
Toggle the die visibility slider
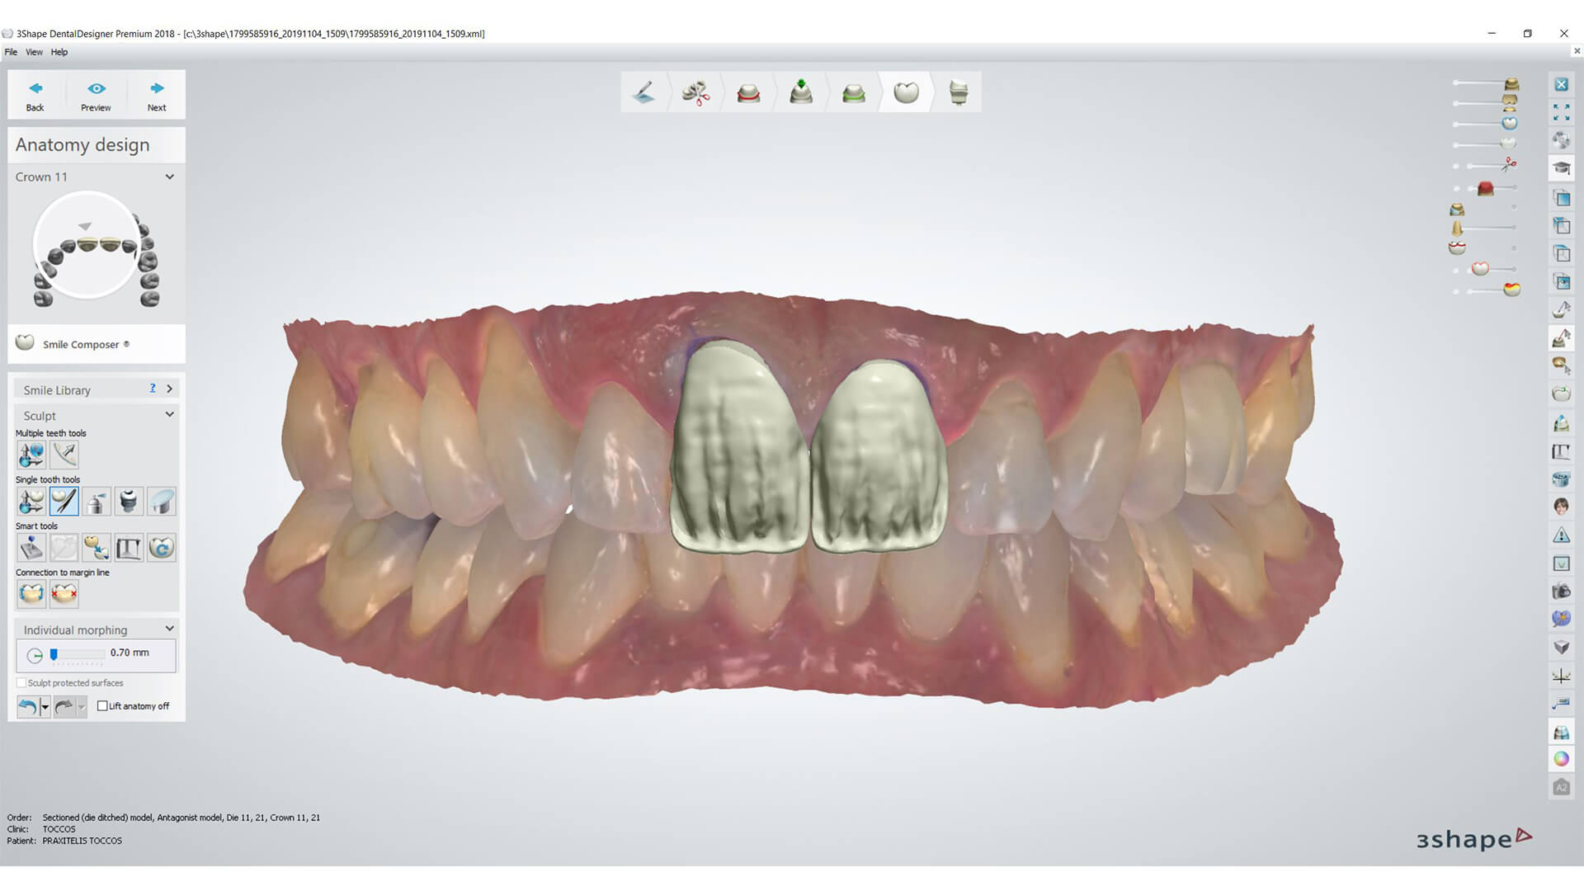pyautogui.click(x=1485, y=228)
